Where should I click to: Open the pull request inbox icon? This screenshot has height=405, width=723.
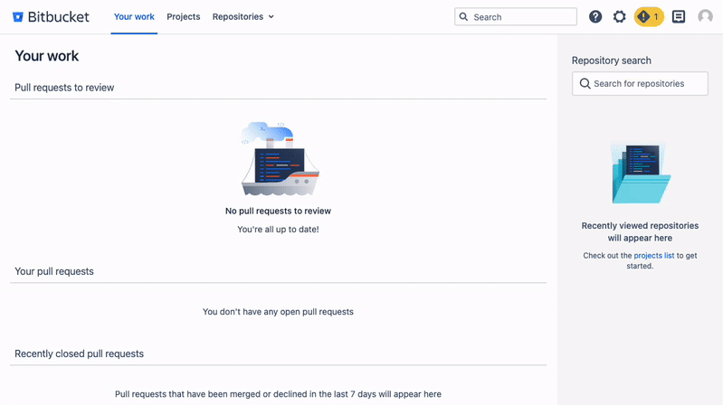[679, 17]
